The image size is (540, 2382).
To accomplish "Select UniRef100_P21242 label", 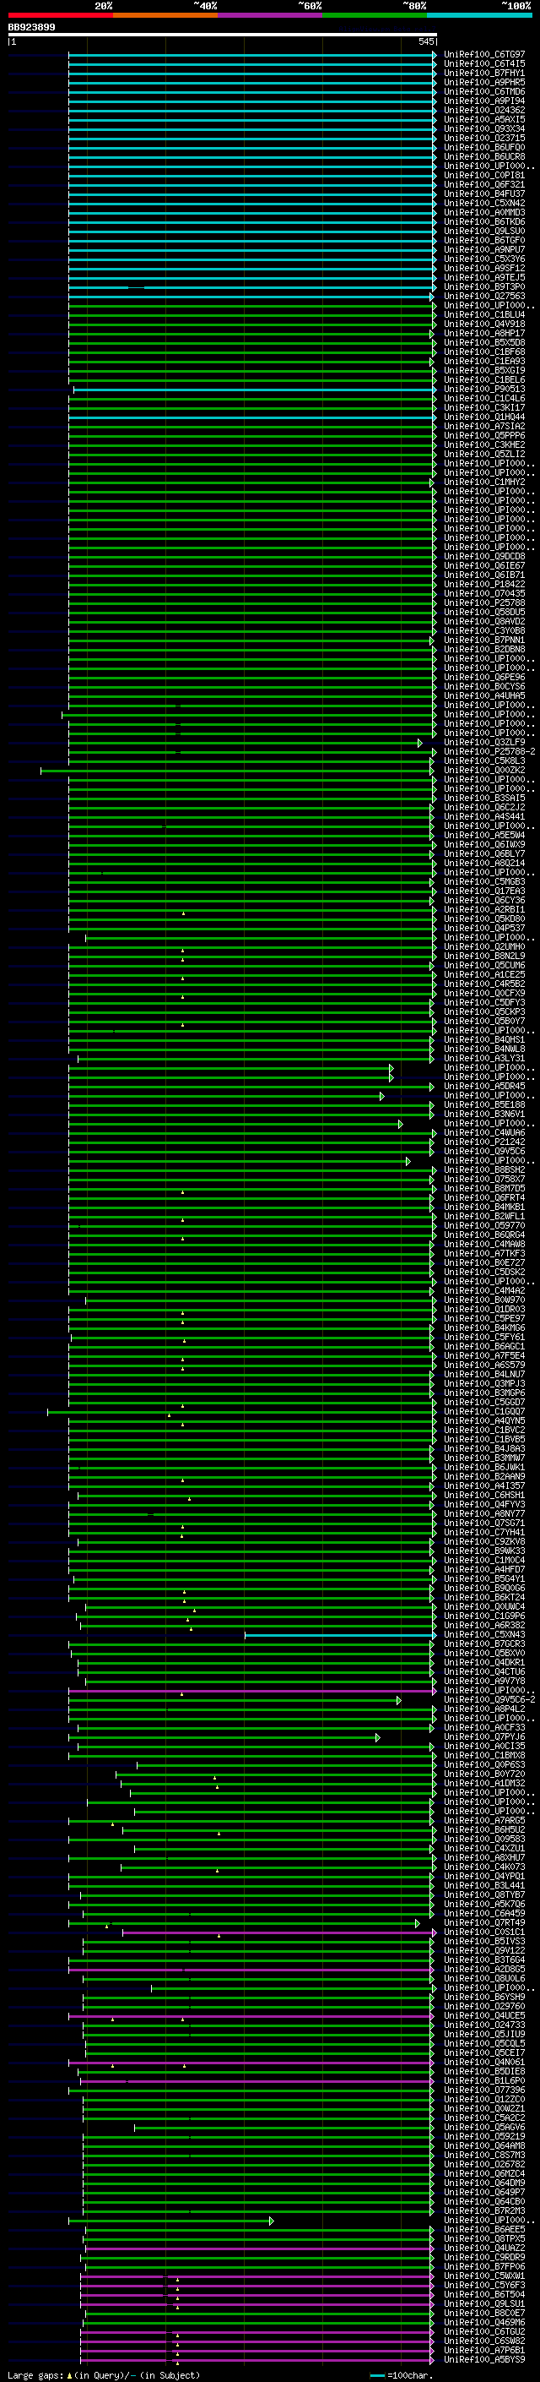I will [483, 1141].
